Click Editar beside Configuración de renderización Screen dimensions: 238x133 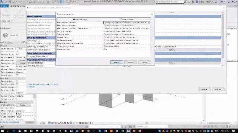(x=23, y=105)
